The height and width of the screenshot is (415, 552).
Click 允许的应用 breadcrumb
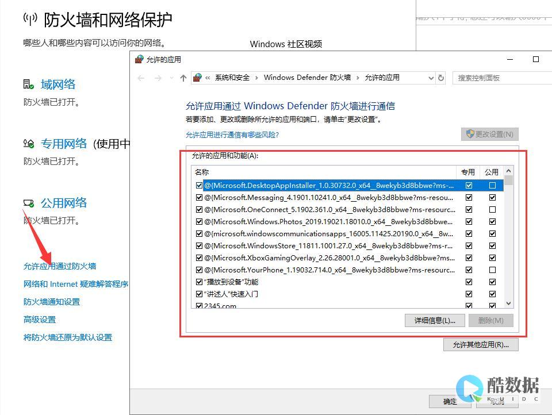382,78
